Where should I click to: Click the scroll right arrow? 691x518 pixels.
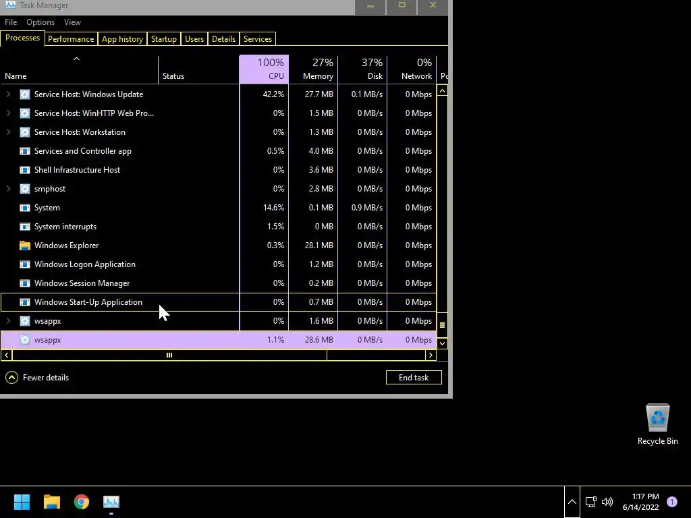pyautogui.click(x=431, y=355)
